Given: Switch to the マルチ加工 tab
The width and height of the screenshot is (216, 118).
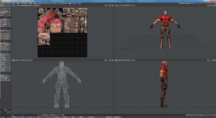Looking at the screenshot, I should point(24,3).
